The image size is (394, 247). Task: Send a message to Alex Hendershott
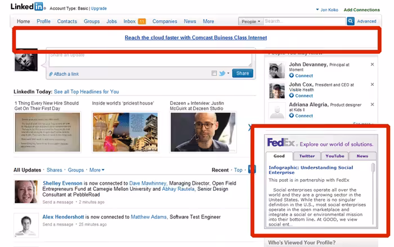pos(58,225)
